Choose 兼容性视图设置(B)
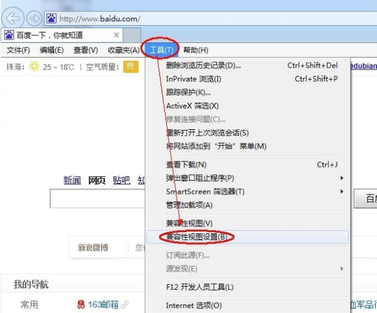 [x=248, y=237]
